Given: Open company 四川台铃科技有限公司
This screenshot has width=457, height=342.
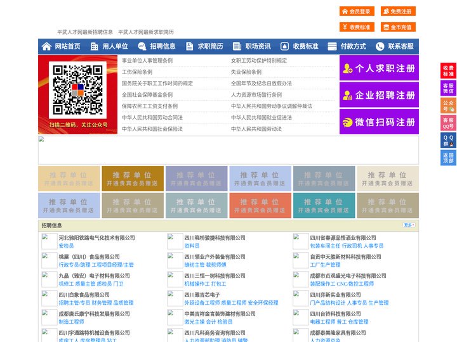Looking at the screenshot, I should click(336, 313).
